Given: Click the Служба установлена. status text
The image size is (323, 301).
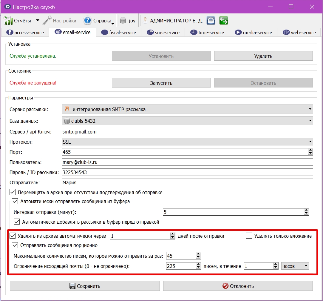Looking at the screenshot, I should tap(33, 56).
